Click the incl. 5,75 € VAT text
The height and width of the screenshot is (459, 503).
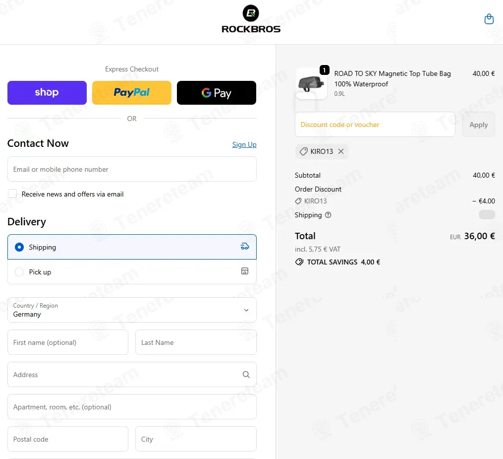[x=317, y=249]
